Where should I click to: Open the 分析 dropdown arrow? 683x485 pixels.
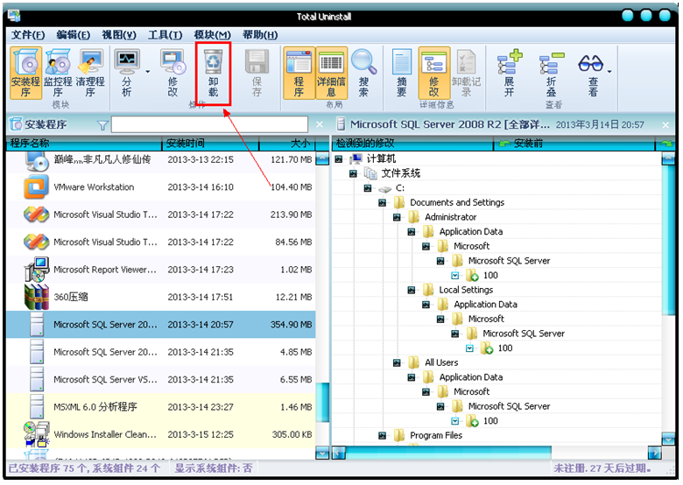pyautogui.click(x=148, y=72)
